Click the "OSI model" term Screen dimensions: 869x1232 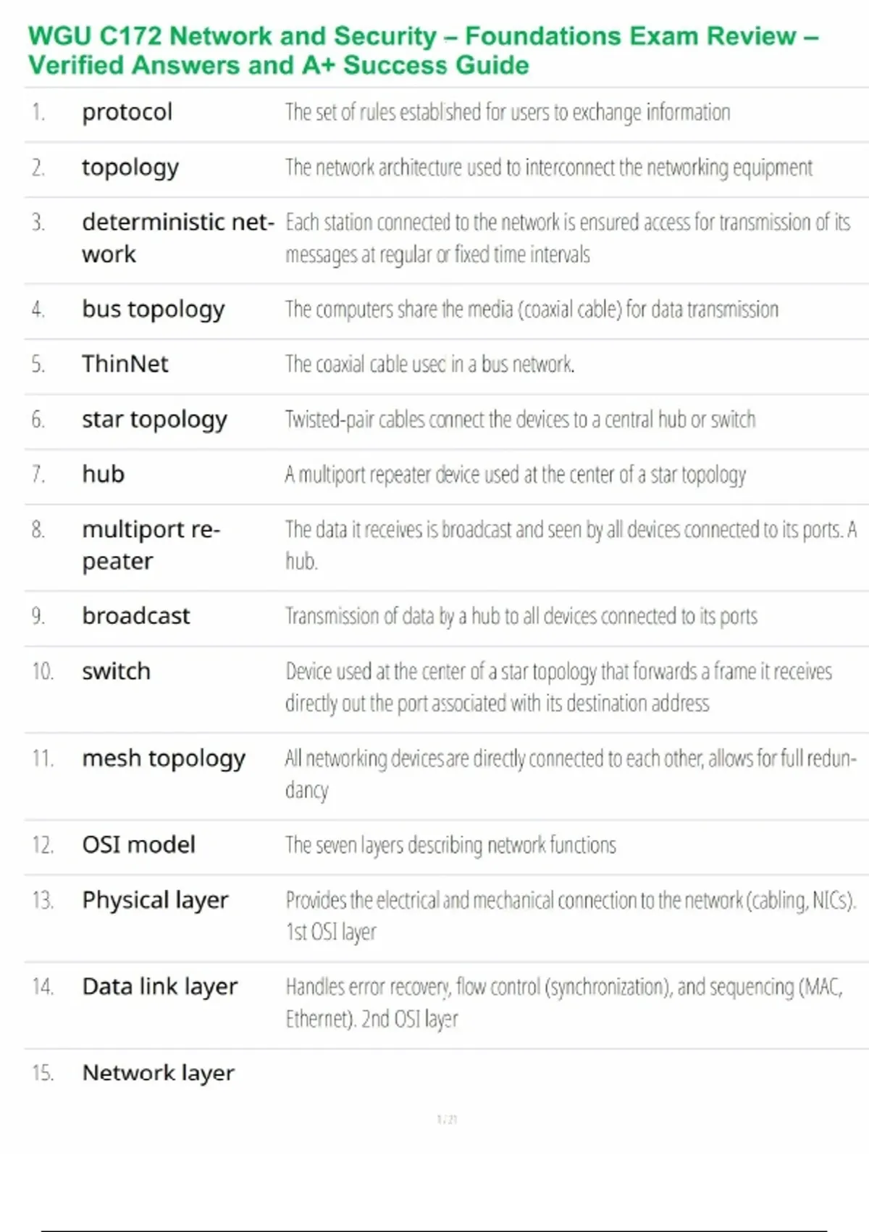click(x=138, y=845)
